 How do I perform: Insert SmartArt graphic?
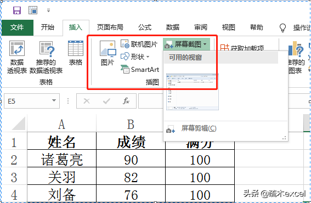140,70
